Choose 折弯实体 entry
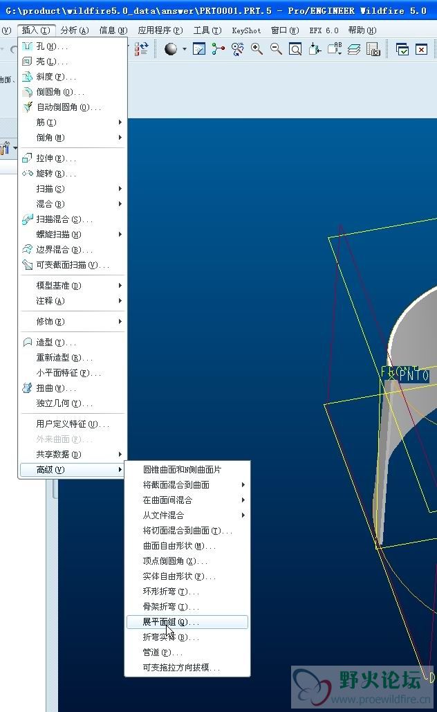The image size is (437, 712). [187, 637]
